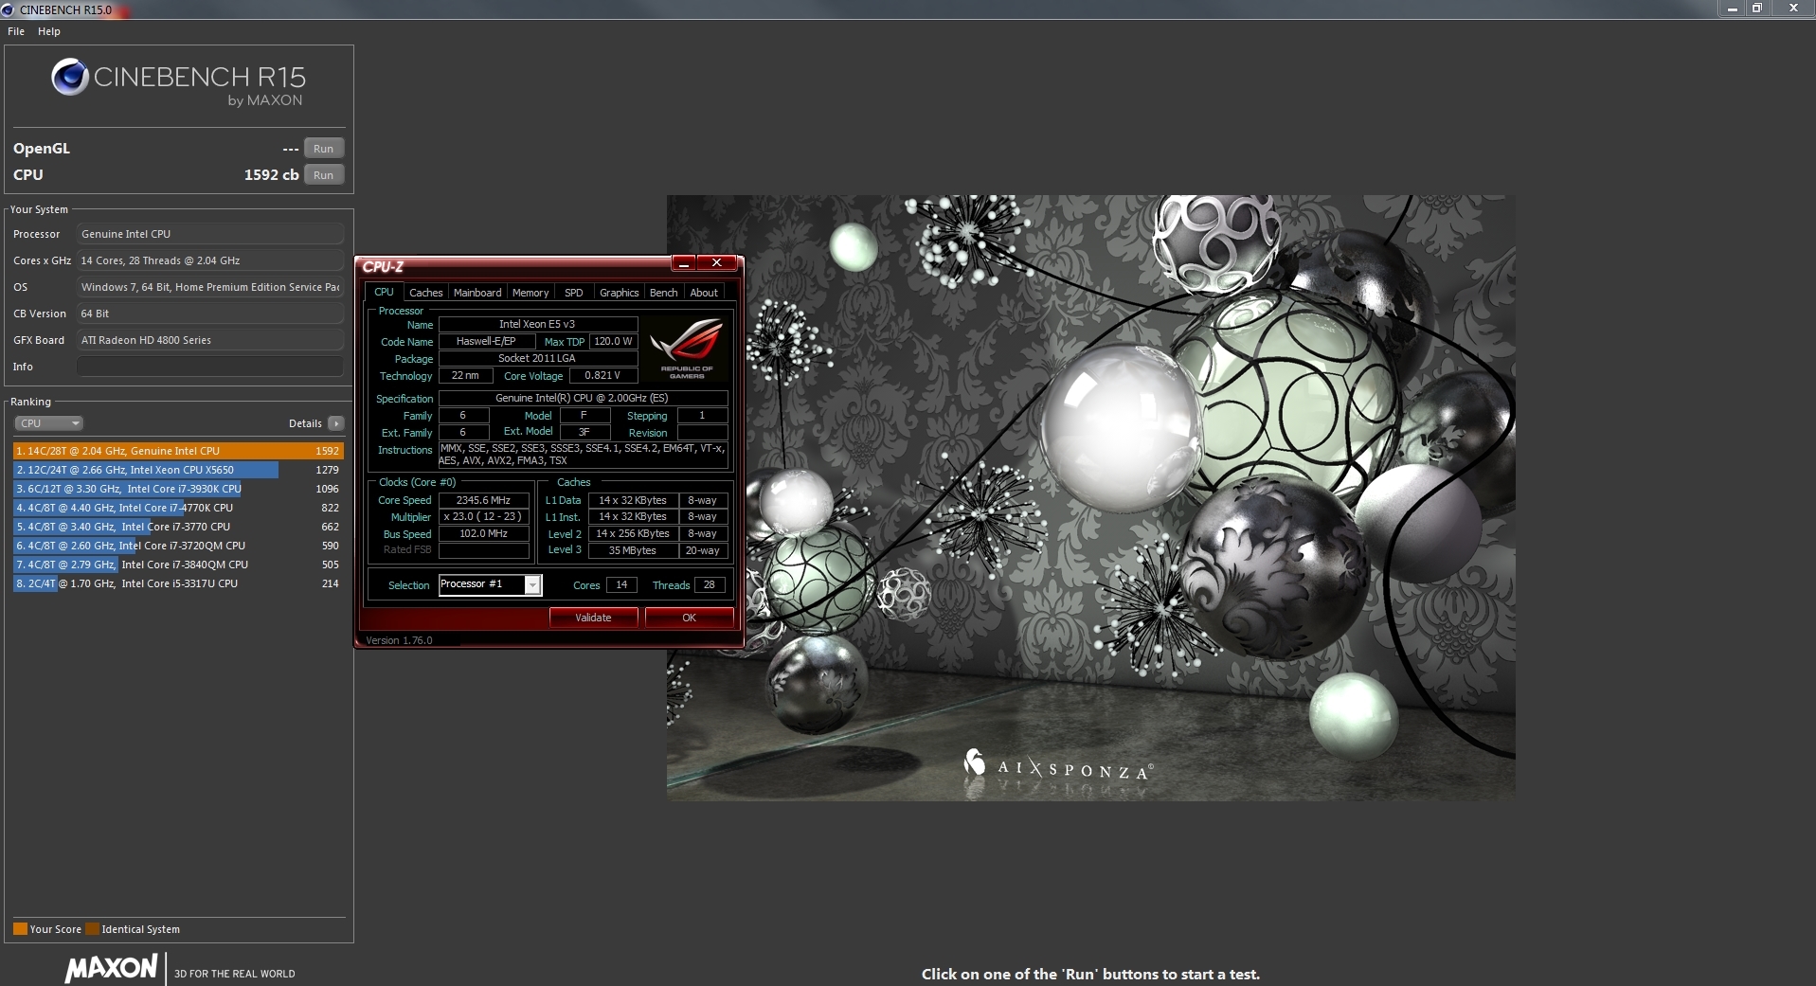Click the Bus Speed value 102.0 MHz
The image size is (1816, 986).
tap(483, 533)
